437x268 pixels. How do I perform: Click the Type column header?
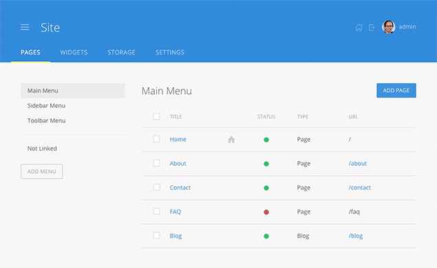[x=303, y=117]
